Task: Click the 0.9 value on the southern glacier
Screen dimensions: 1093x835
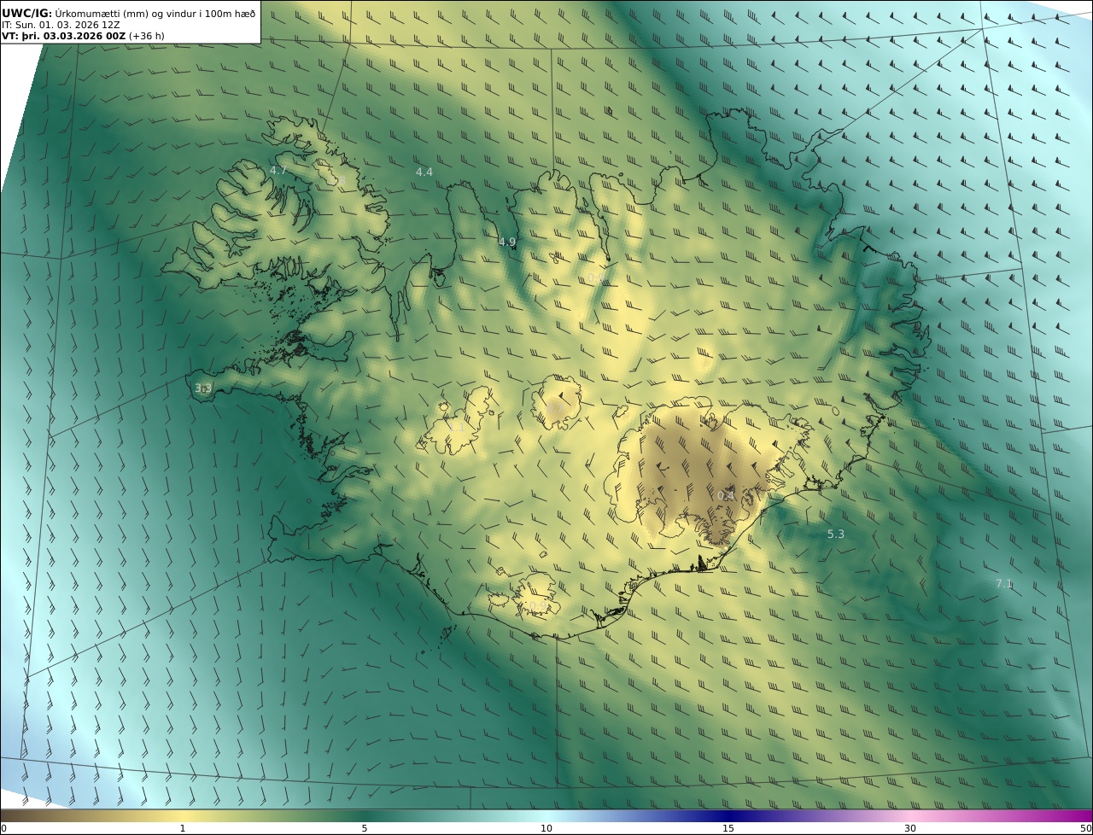Action: pyautogui.click(x=536, y=606)
